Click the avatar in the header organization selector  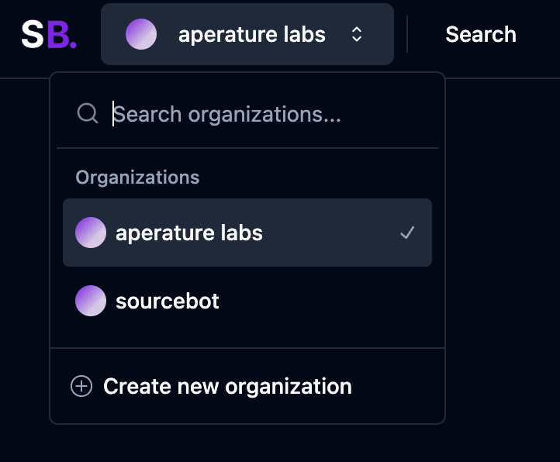(x=141, y=34)
